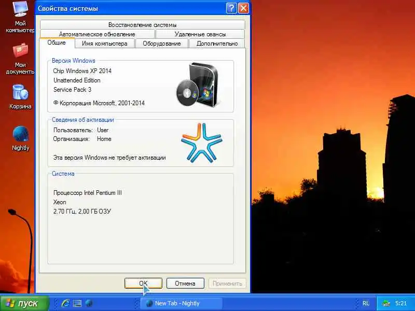Image resolution: width=415 pixels, height=311 pixels.
Task: Click the Windows XP box and disc image
Action: tap(197, 85)
